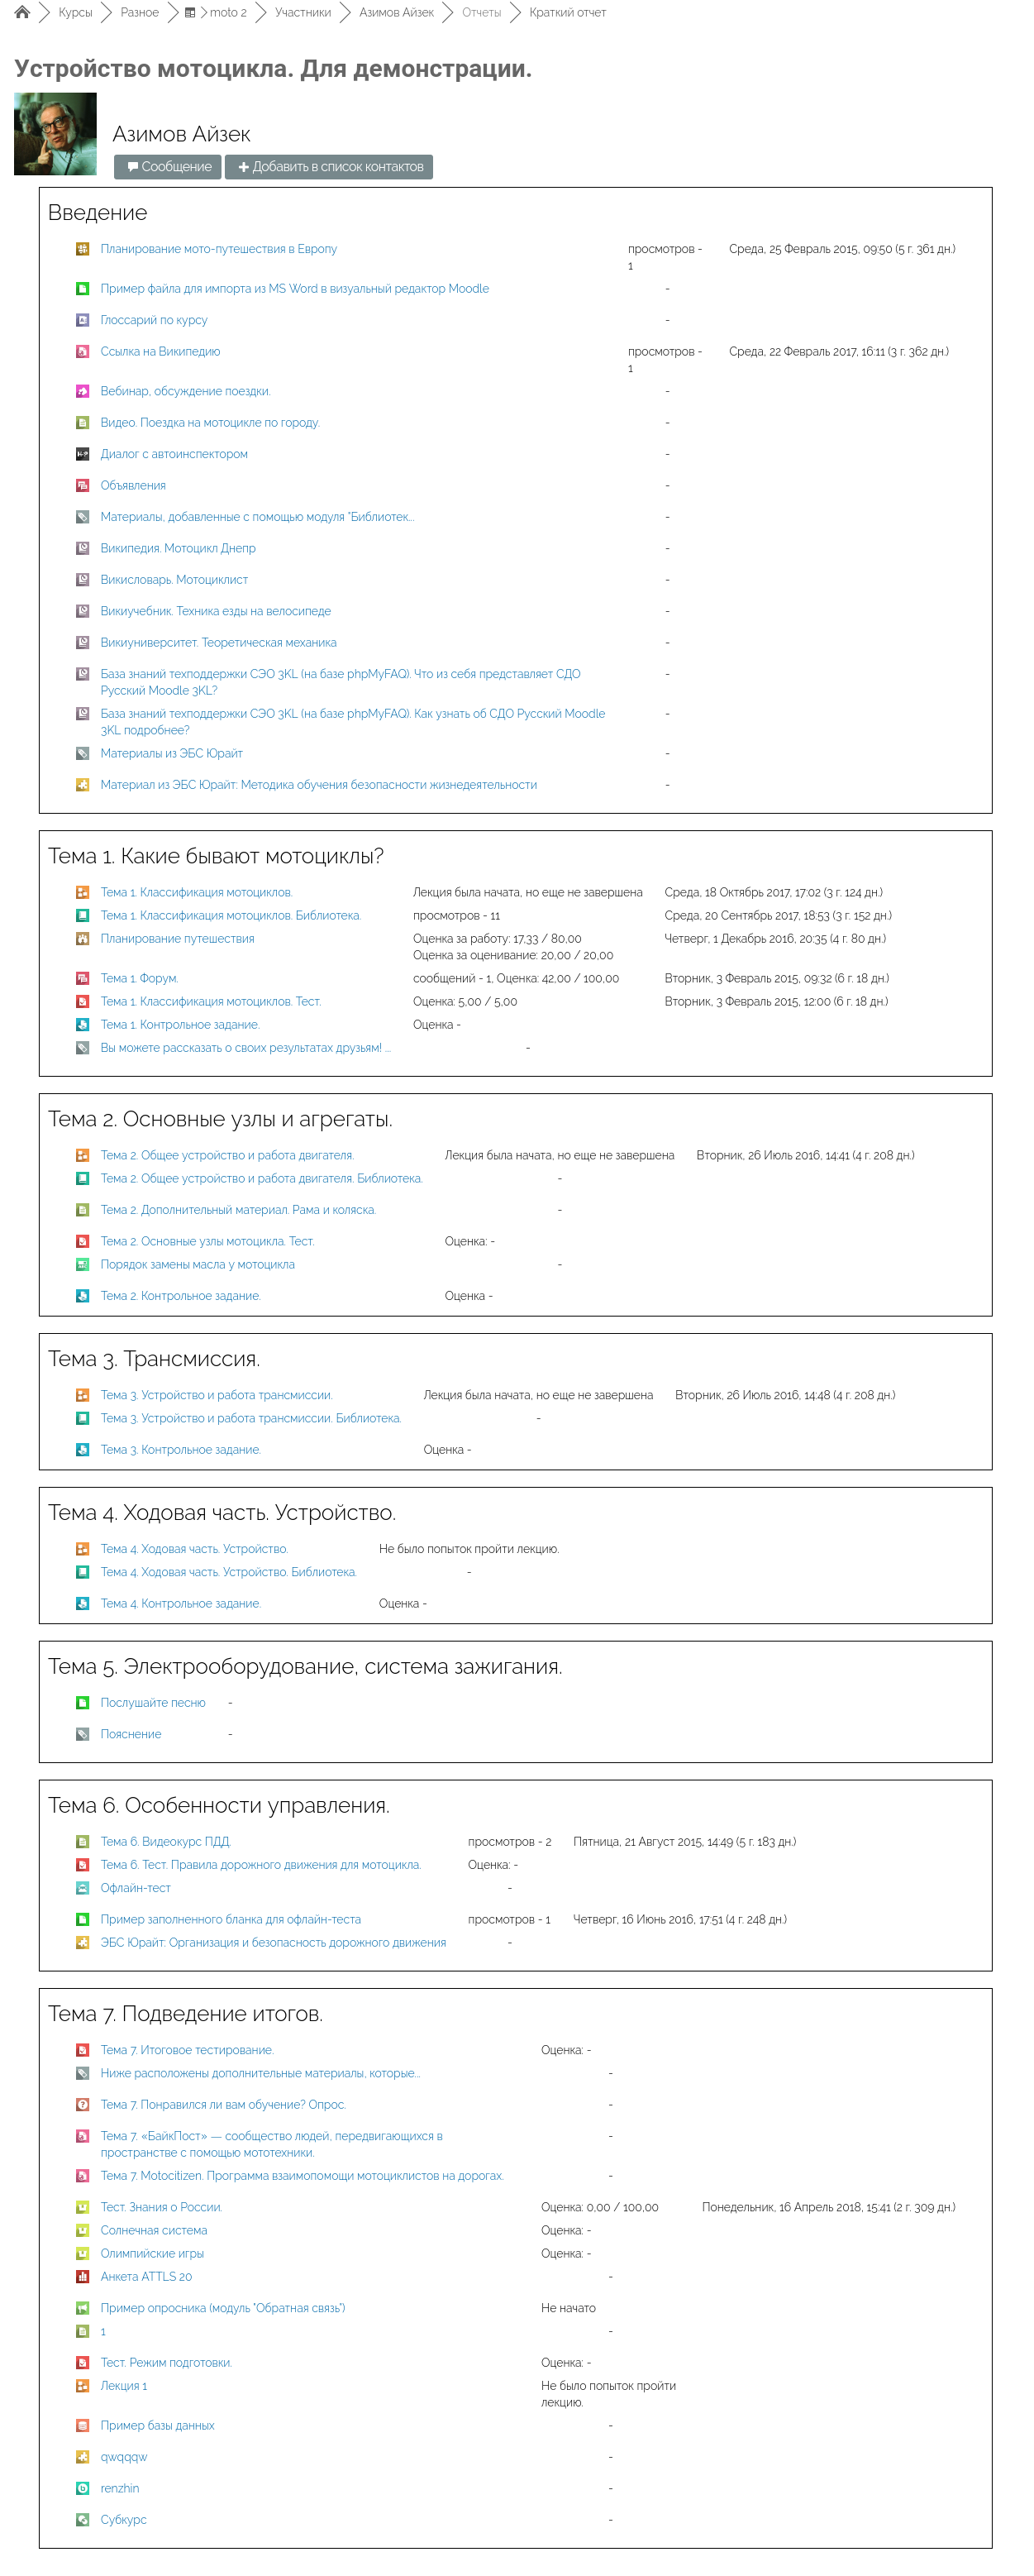Open the moto 2 course breadcrumb
Viewport: 1034px width, 2576px height.
[228, 13]
